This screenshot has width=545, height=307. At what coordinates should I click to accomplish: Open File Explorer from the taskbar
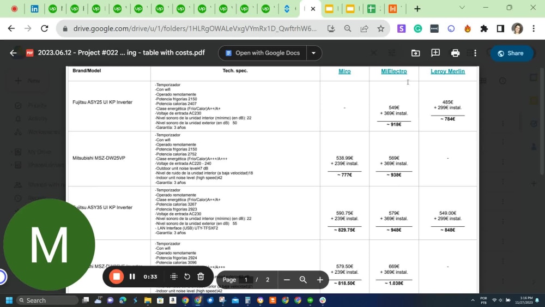point(148,300)
